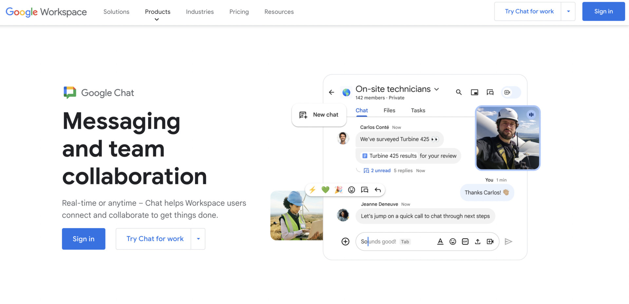This screenshot has height=304, width=629.
Task: Click the blue Sign in button
Action: click(x=83, y=239)
